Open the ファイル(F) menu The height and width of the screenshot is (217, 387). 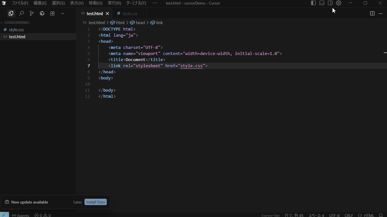[20, 3]
